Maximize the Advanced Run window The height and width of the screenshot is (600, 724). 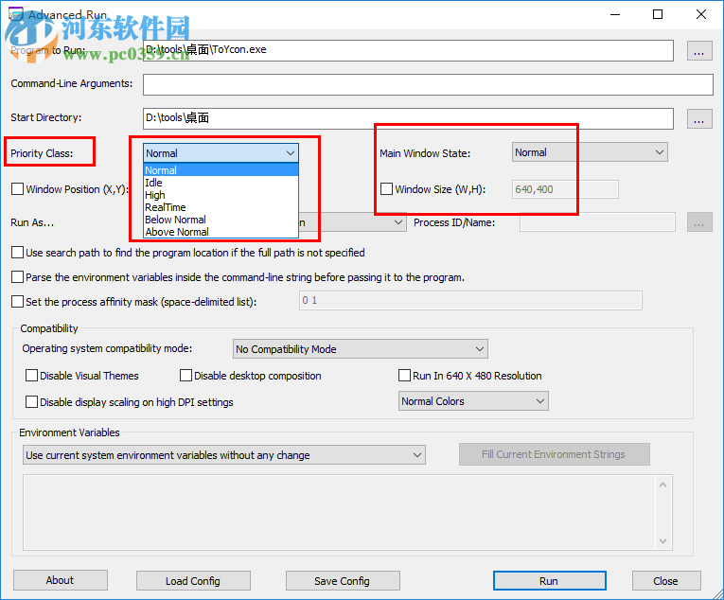(658, 15)
